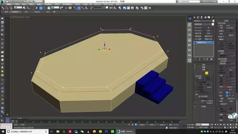Click the Pin Stack icon below modifier stack
Image resolution: width=238 pixels, height=134 pixels.
196,59
